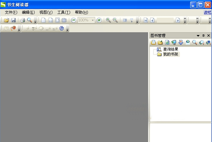Click the round minus zoom-out button
This screenshot has height=142, width=212.
coord(74,20)
